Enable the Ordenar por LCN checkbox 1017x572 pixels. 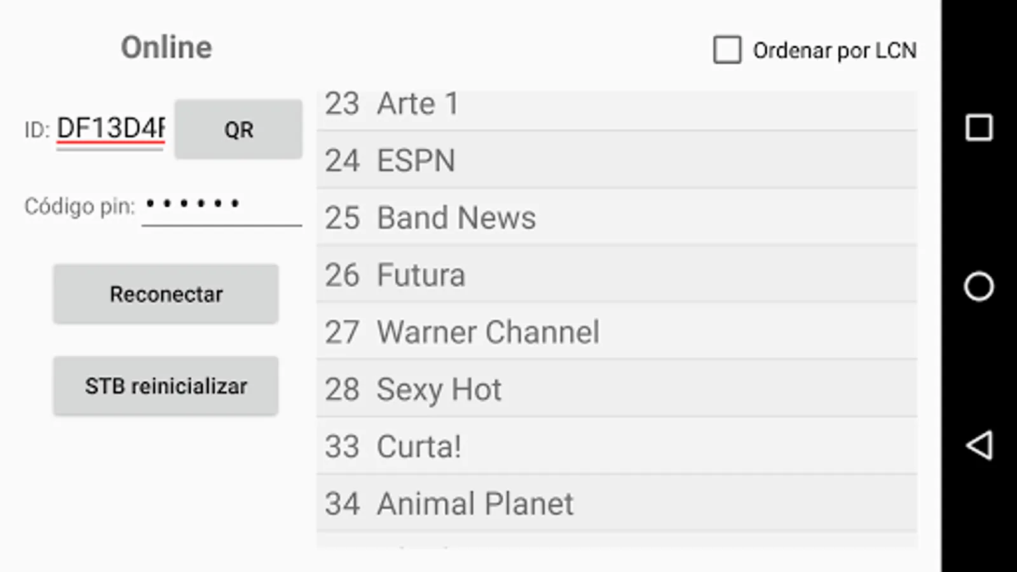(x=727, y=50)
